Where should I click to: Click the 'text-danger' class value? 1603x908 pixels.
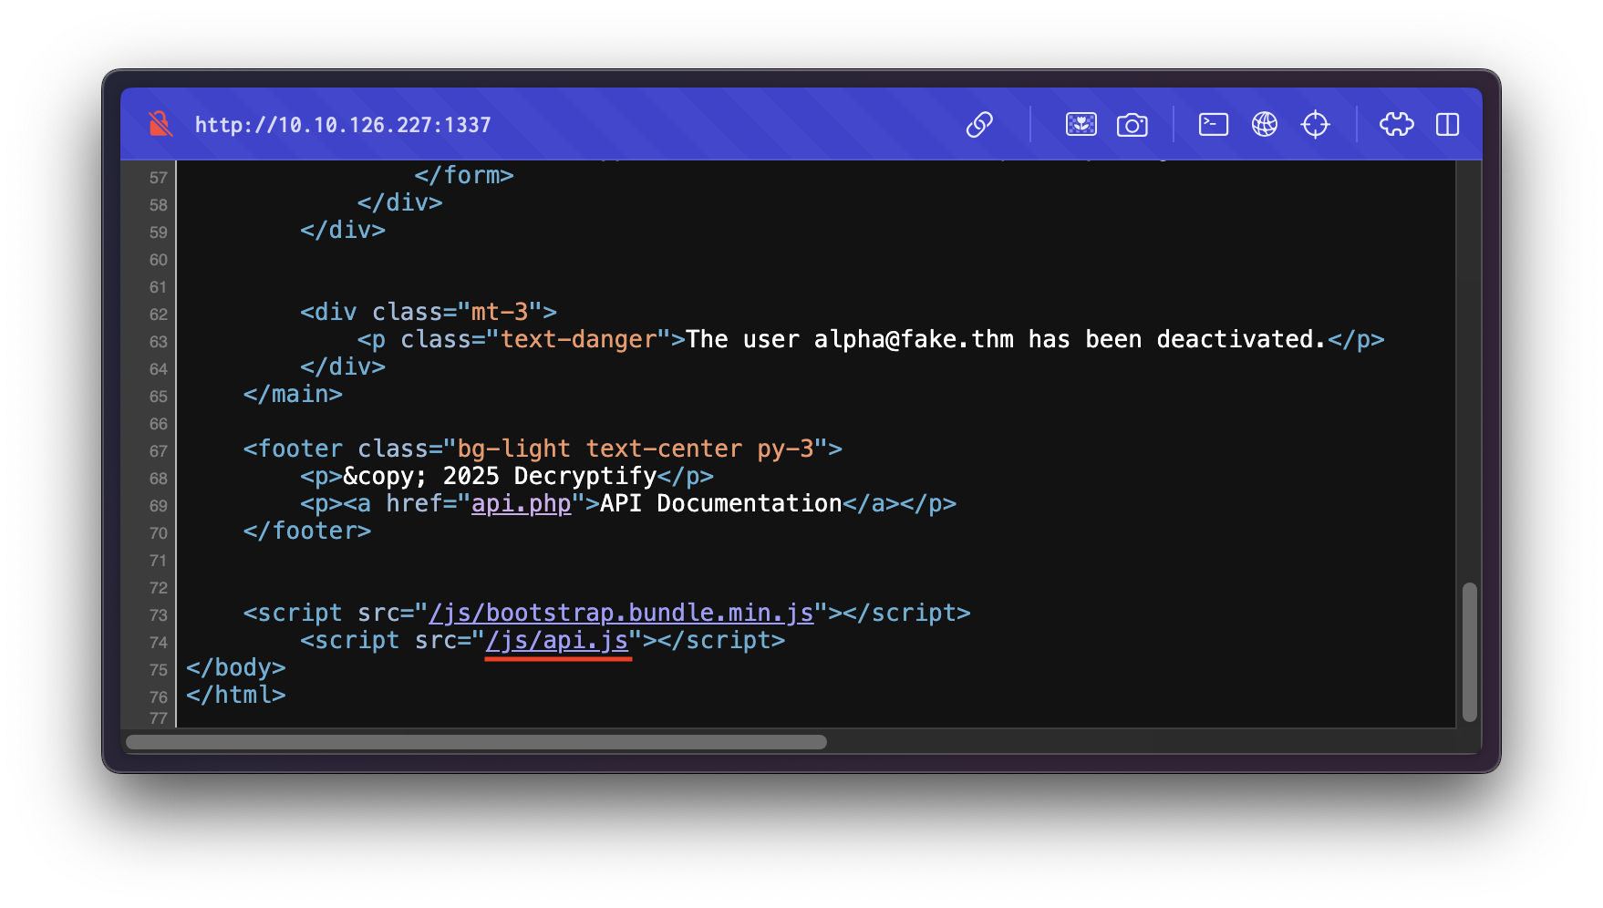pyautogui.click(x=579, y=339)
